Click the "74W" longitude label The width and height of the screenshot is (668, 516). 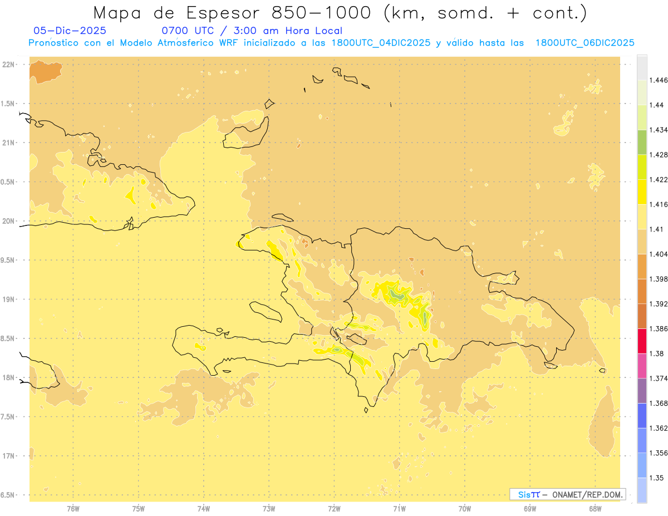coord(204,508)
